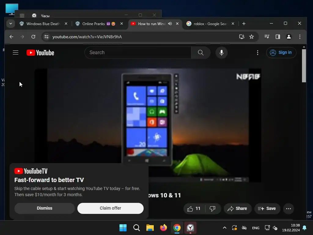313x235 pixels.
Task: Reload the YouTube page
Action: [33, 37]
